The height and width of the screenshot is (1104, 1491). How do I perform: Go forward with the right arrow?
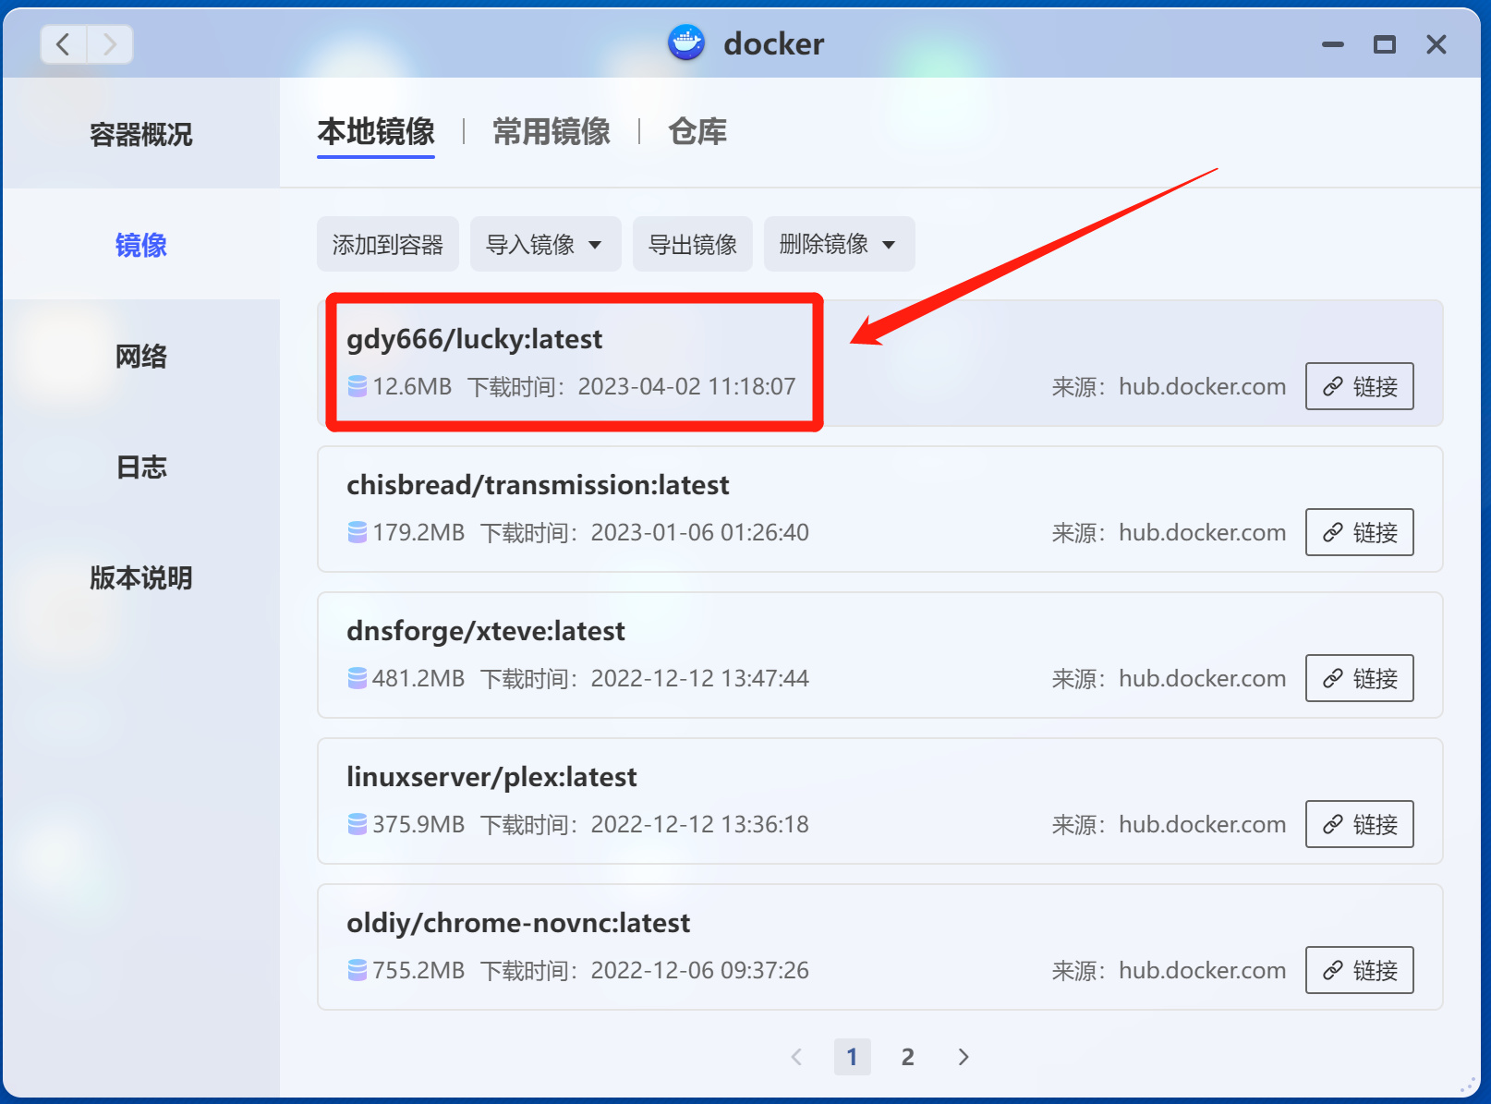(x=110, y=44)
